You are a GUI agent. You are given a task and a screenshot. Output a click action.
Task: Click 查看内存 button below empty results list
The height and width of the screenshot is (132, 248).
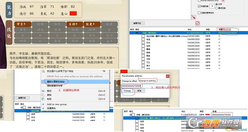(x=137, y=23)
